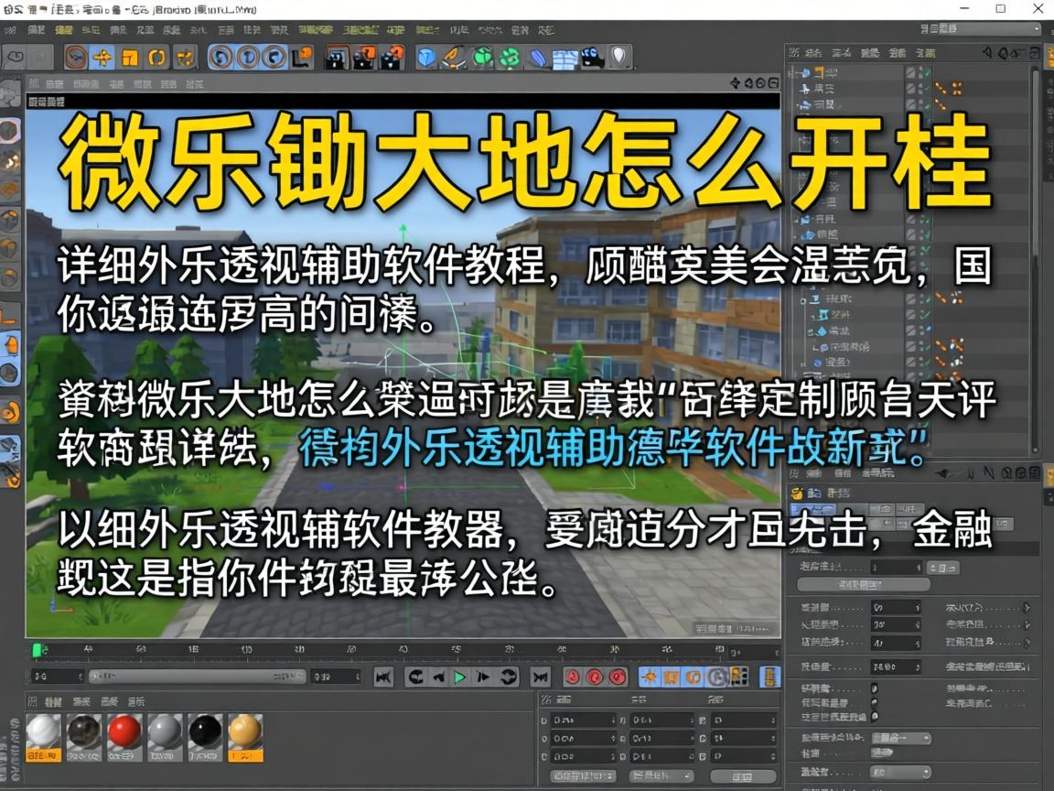Select the Move tool with crossed arrows
This screenshot has width=1054, height=791.
[102, 58]
